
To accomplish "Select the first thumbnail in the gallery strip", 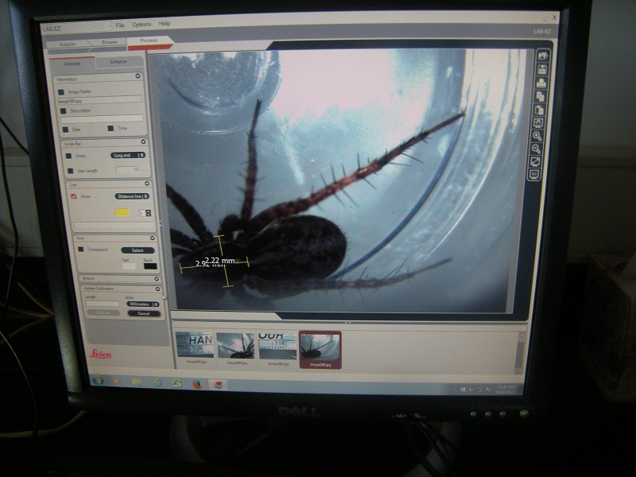I will (x=196, y=347).
